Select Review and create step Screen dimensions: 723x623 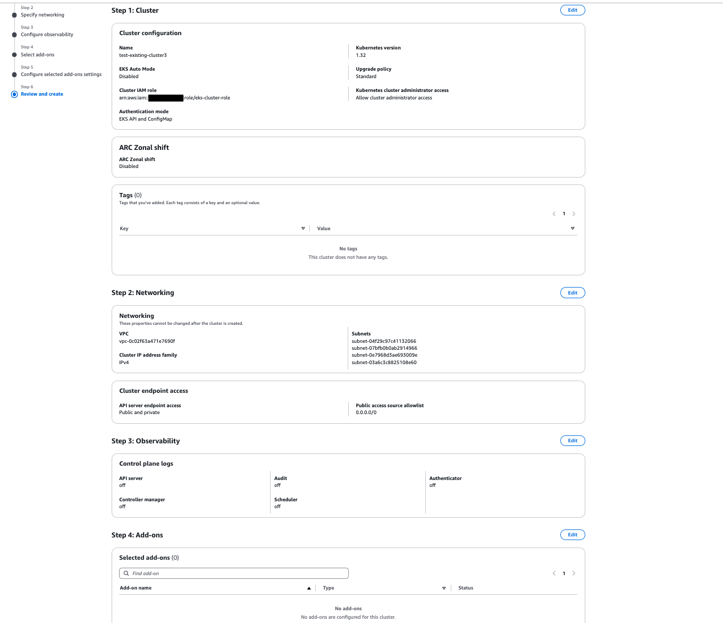pyautogui.click(x=42, y=94)
